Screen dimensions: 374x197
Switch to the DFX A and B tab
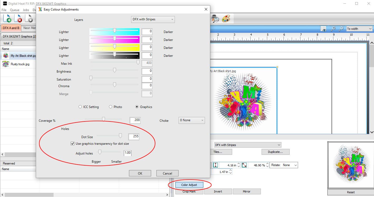[11, 28]
